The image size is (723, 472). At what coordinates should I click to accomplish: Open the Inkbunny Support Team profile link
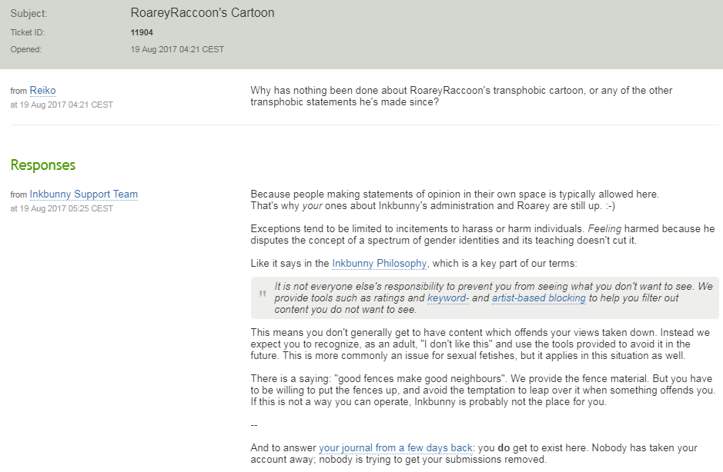[x=83, y=194]
